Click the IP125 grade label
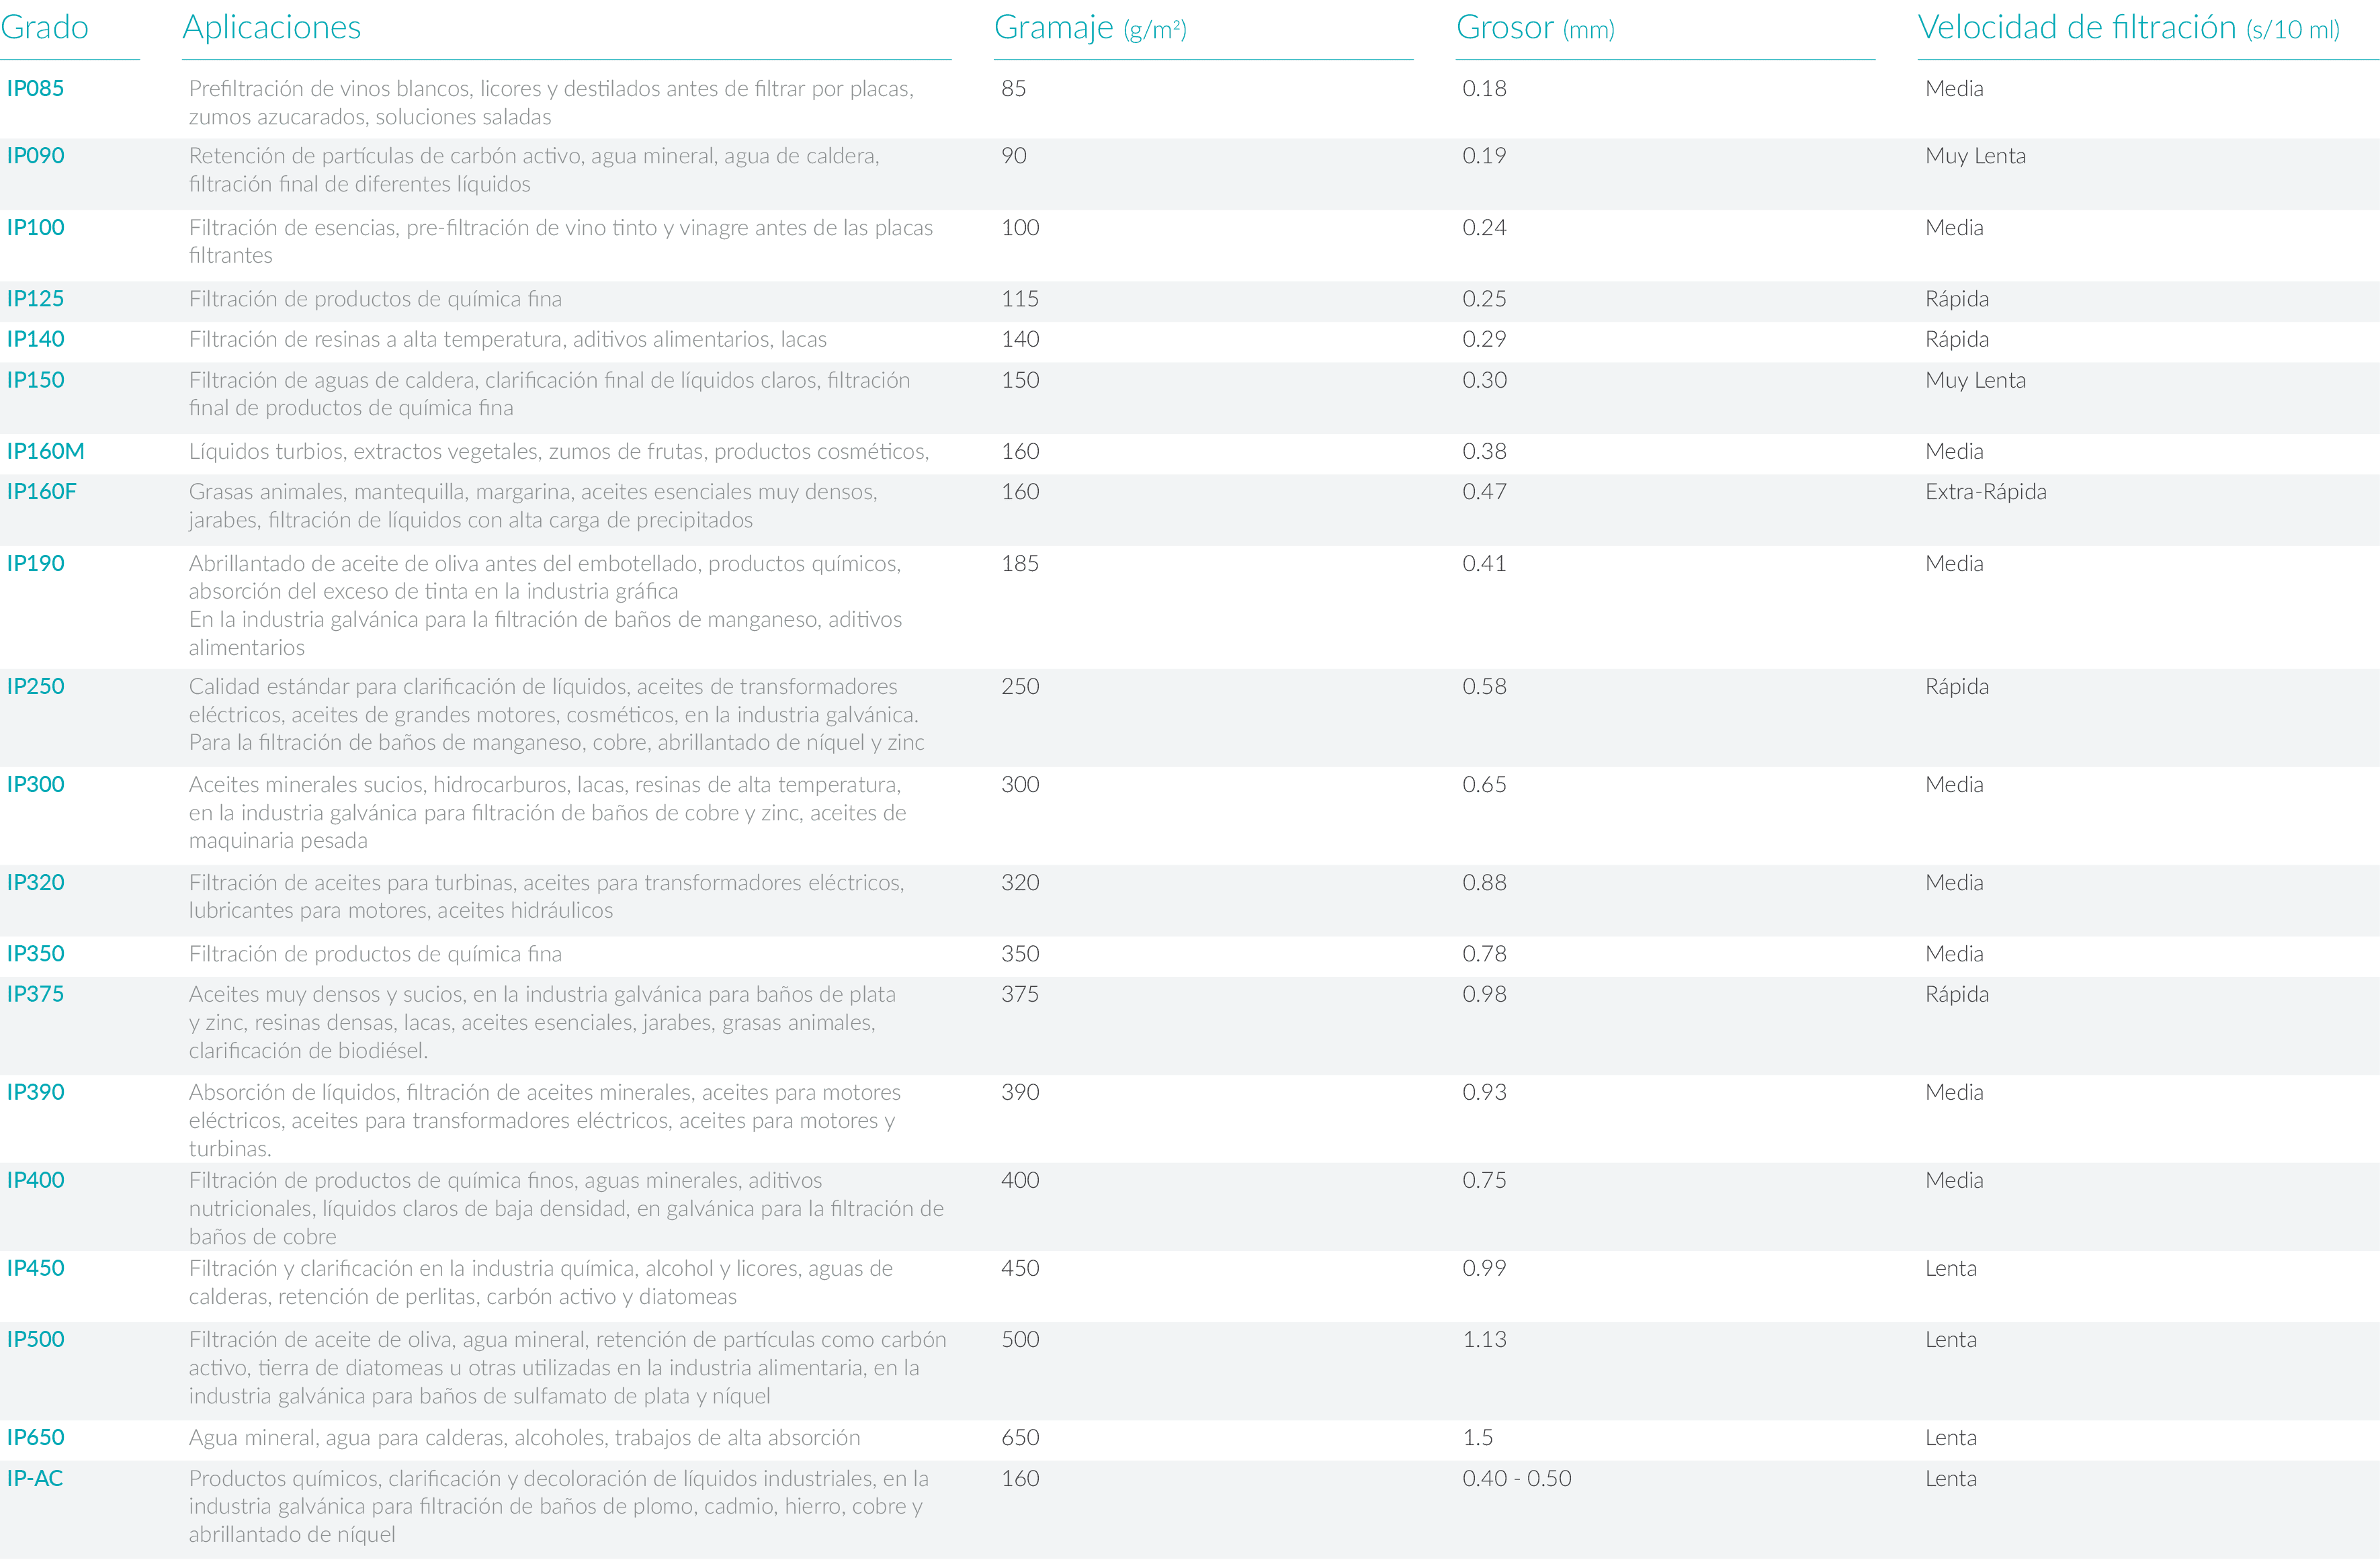Viewport: 2380px width, 1566px height. (x=35, y=299)
